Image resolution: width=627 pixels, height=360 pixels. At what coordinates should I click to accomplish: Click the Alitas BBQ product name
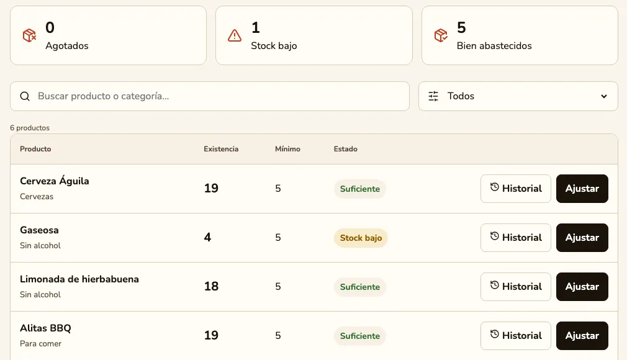[x=45, y=328]
